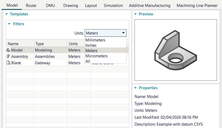The image size is (222, 128).
Task: Open the Machining Line Planner tab
Action: tap(197, 6)
